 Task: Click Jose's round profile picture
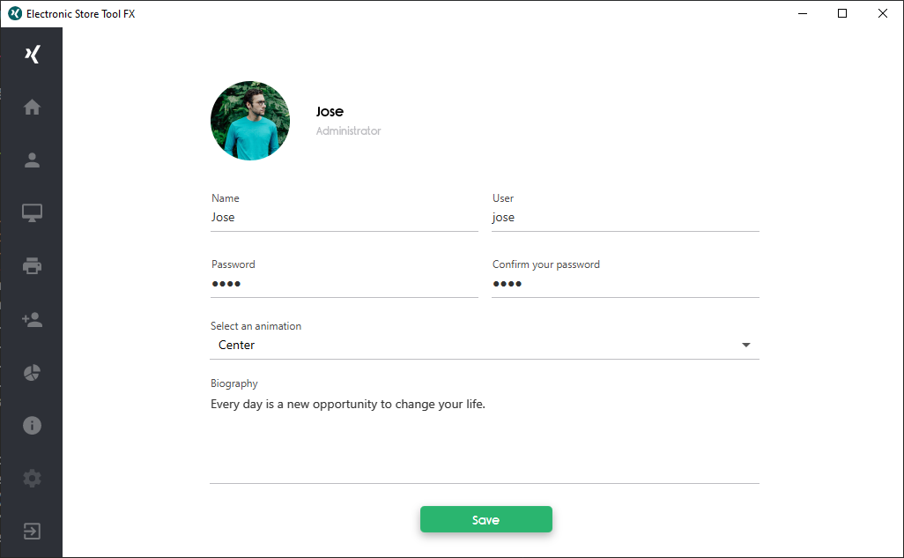(x=250, y=121)
